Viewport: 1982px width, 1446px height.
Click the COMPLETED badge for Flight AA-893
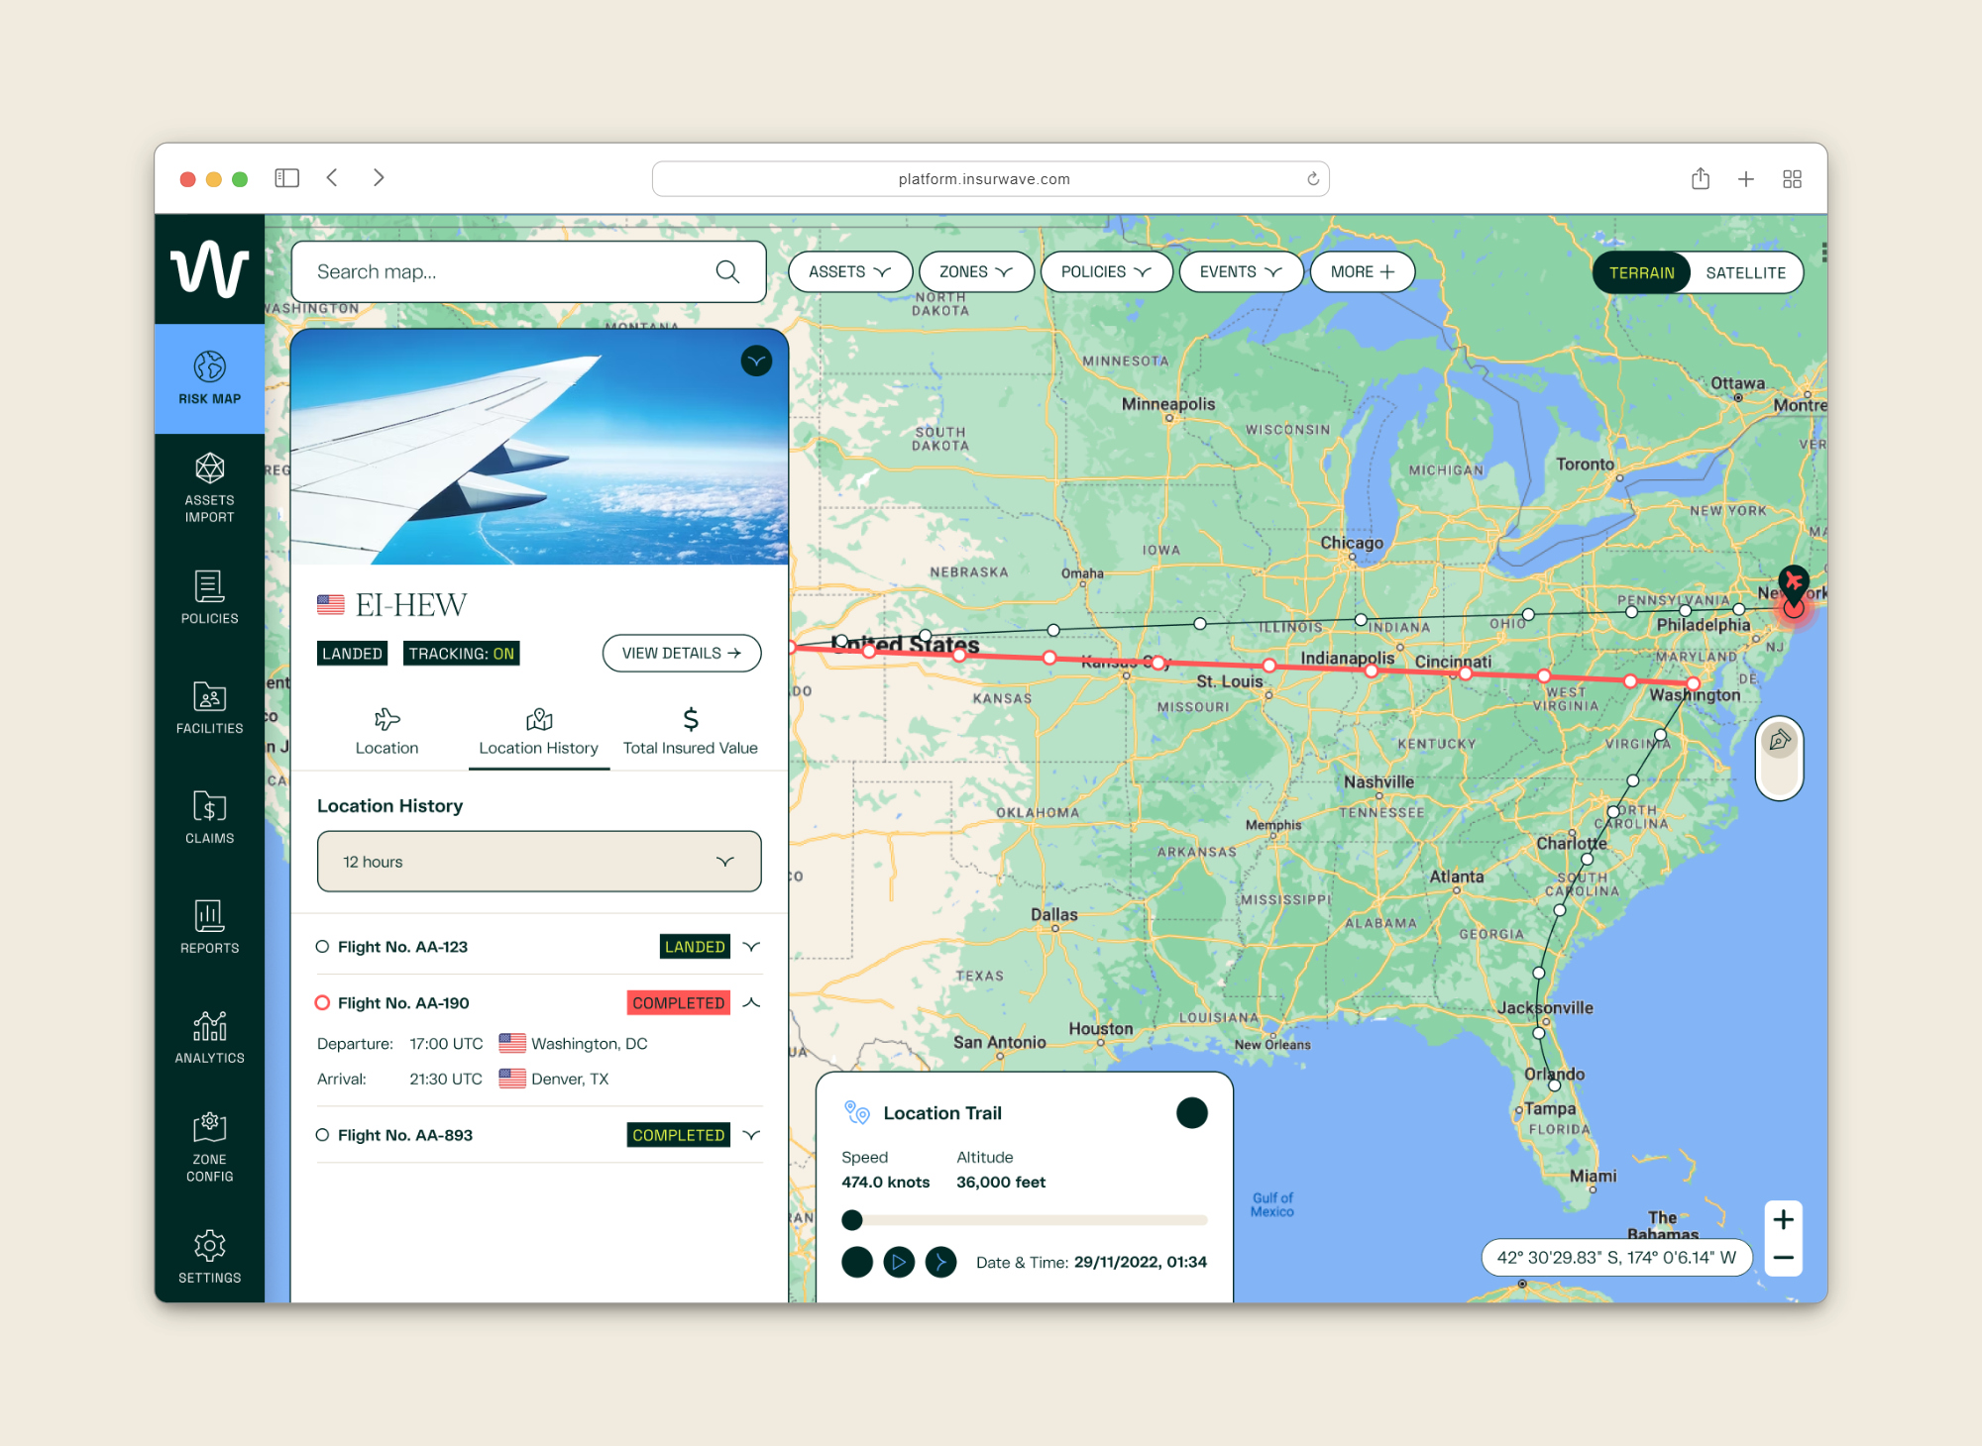click(679, 1135)
